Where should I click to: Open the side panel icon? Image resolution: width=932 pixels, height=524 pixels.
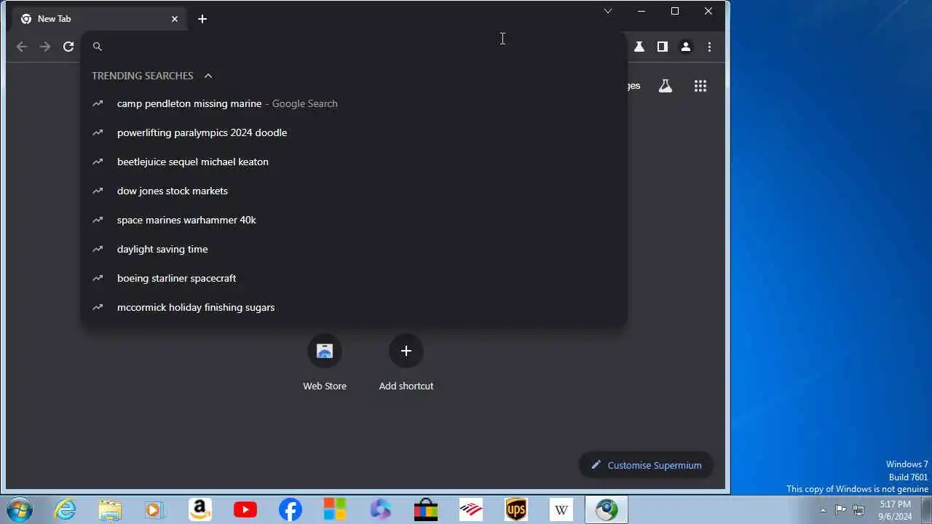tap(663, 47)
